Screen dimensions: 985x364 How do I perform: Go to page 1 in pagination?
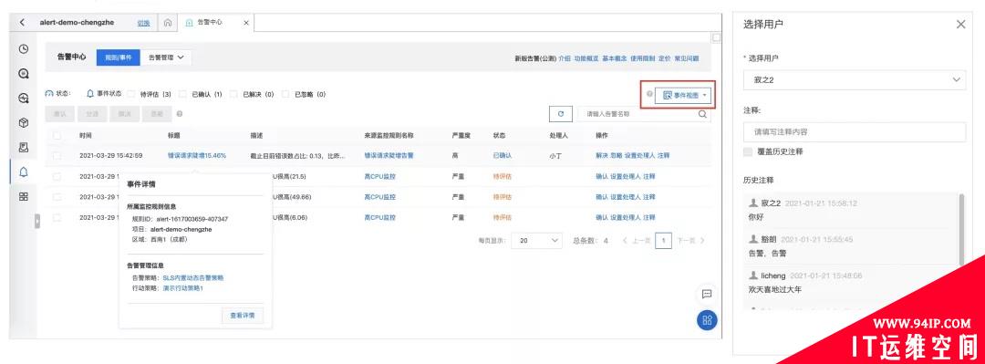pyautogui.click(x=663, y=240)
